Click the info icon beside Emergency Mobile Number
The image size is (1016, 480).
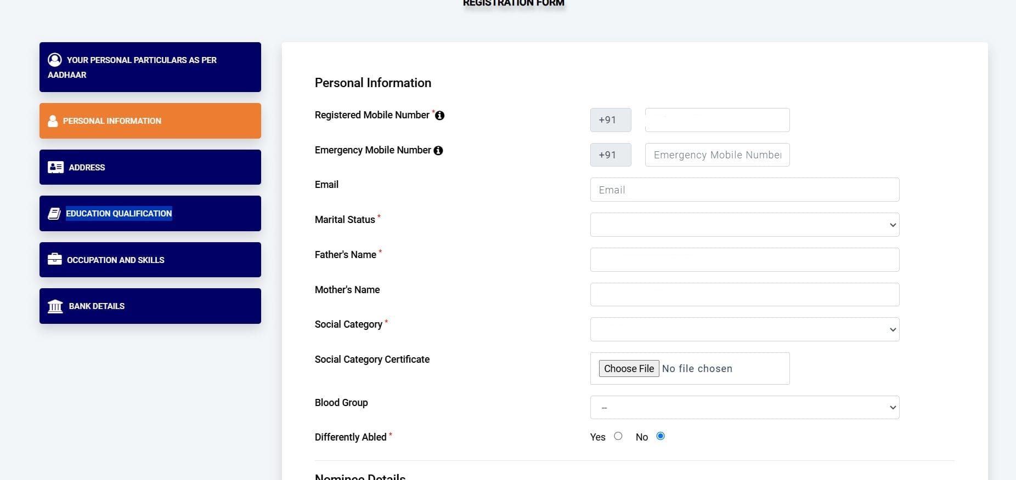click(438, 150)
